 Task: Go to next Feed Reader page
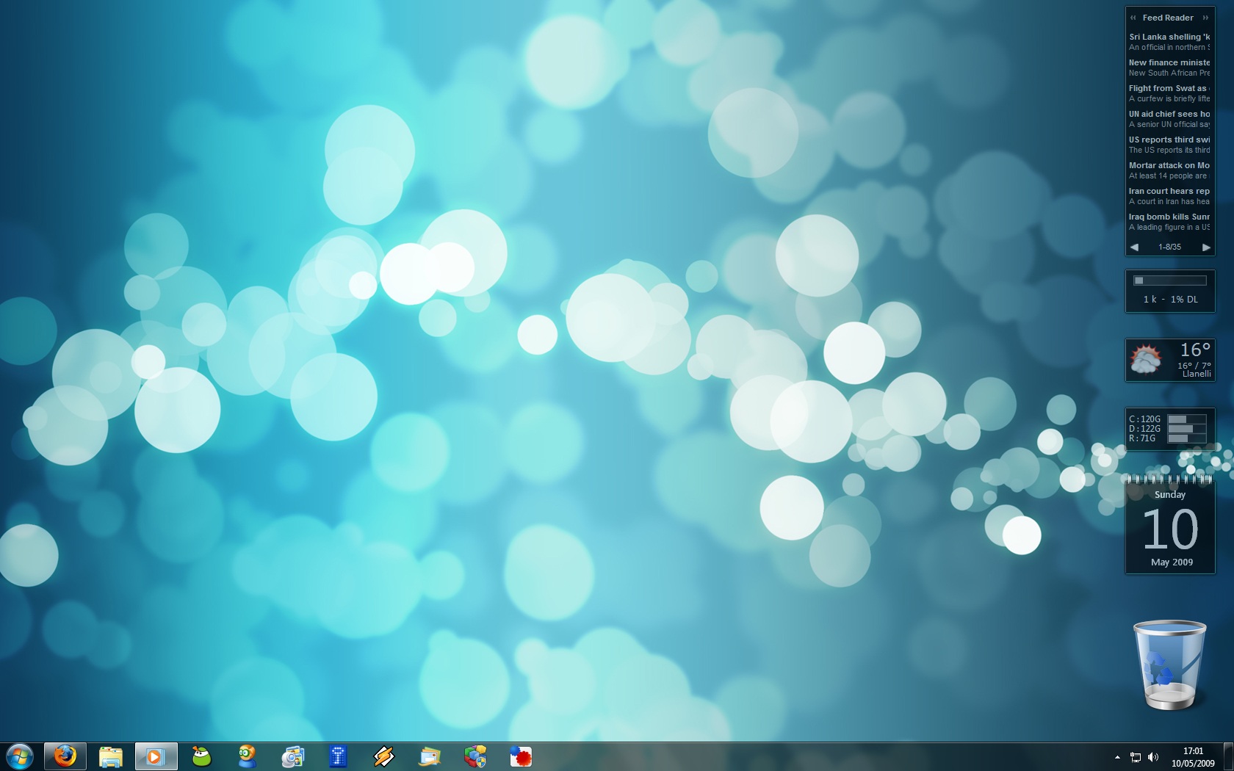1206,247
